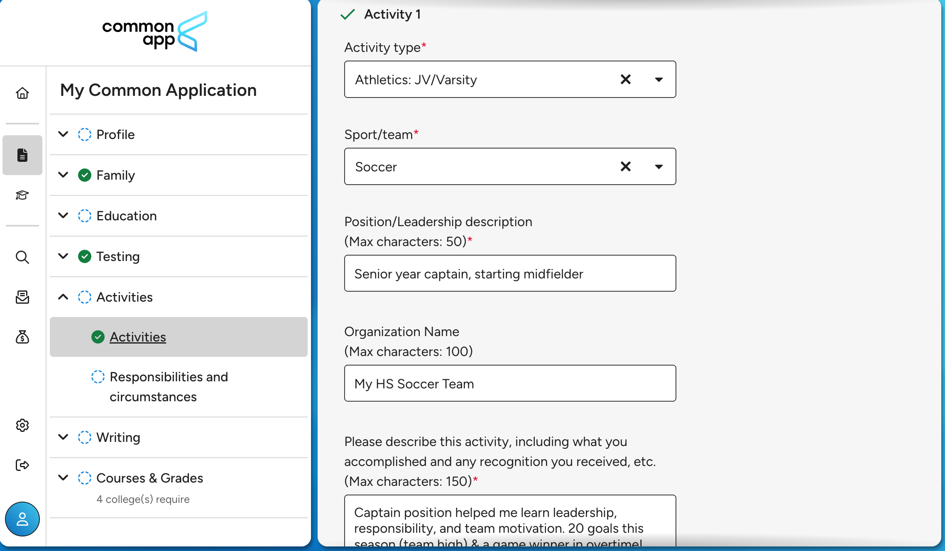This screenshot has width=945, height=551.
Task: Clear the Soccer sport selection
Action: [x=626, y=166]
